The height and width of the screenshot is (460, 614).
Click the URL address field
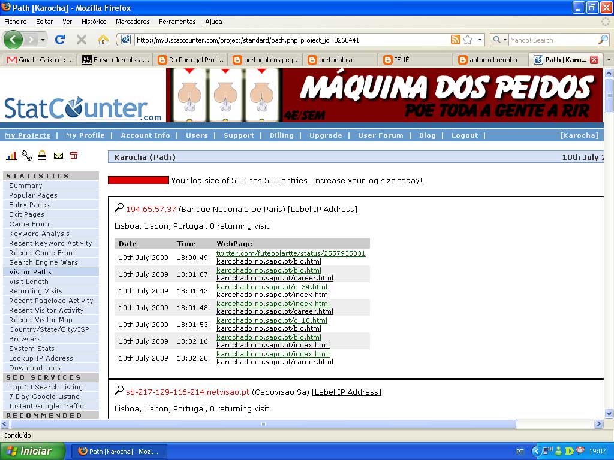click(292, 40)
